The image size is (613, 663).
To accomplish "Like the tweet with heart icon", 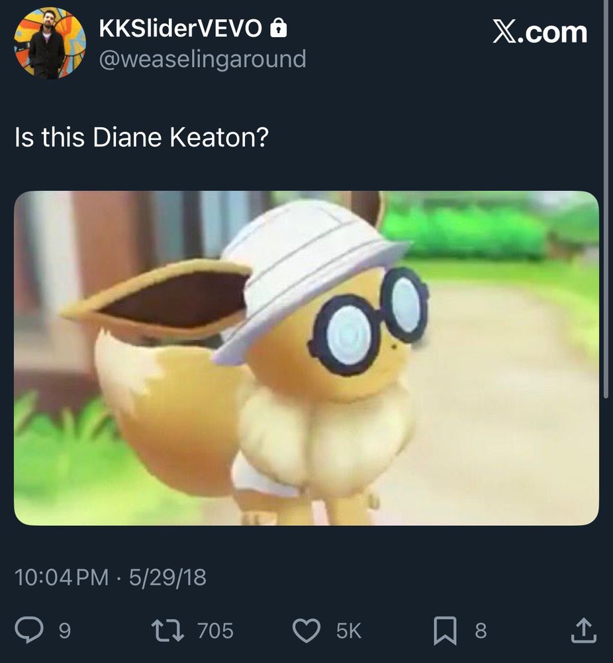I will tap(306, 631).
